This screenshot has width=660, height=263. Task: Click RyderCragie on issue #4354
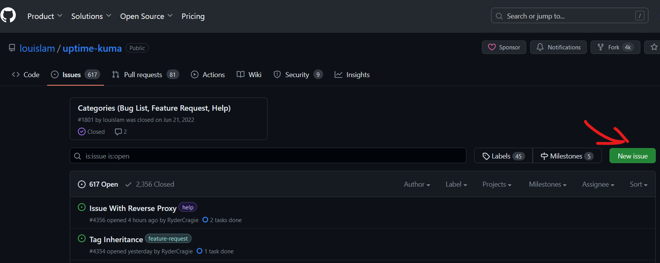(x=177, y=251)
